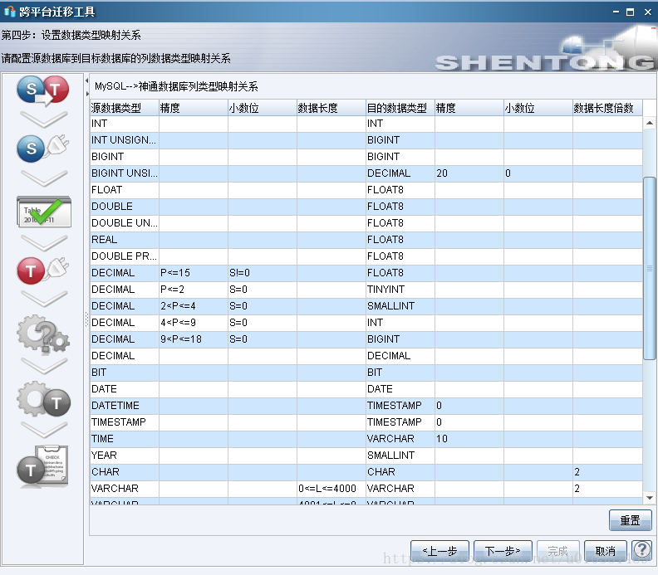
Task: Click the DATE target type cell
Action: (x=400, y=389)
